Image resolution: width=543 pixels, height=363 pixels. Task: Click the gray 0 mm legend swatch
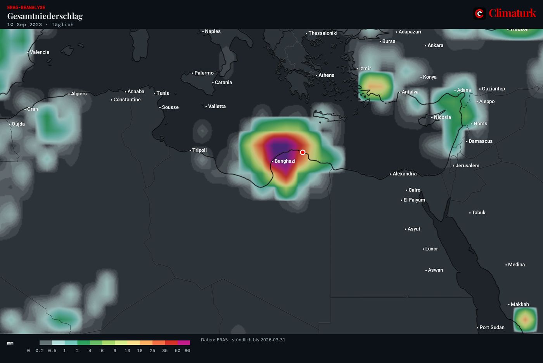(x=46, y=343)
